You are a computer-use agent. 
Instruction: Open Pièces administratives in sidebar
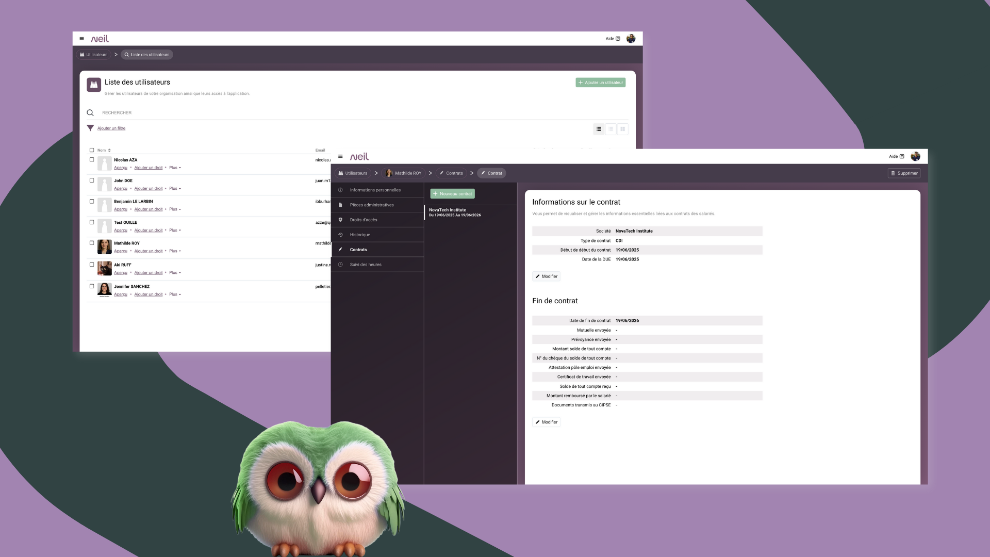pyautogui.click(x=371, y=205)
